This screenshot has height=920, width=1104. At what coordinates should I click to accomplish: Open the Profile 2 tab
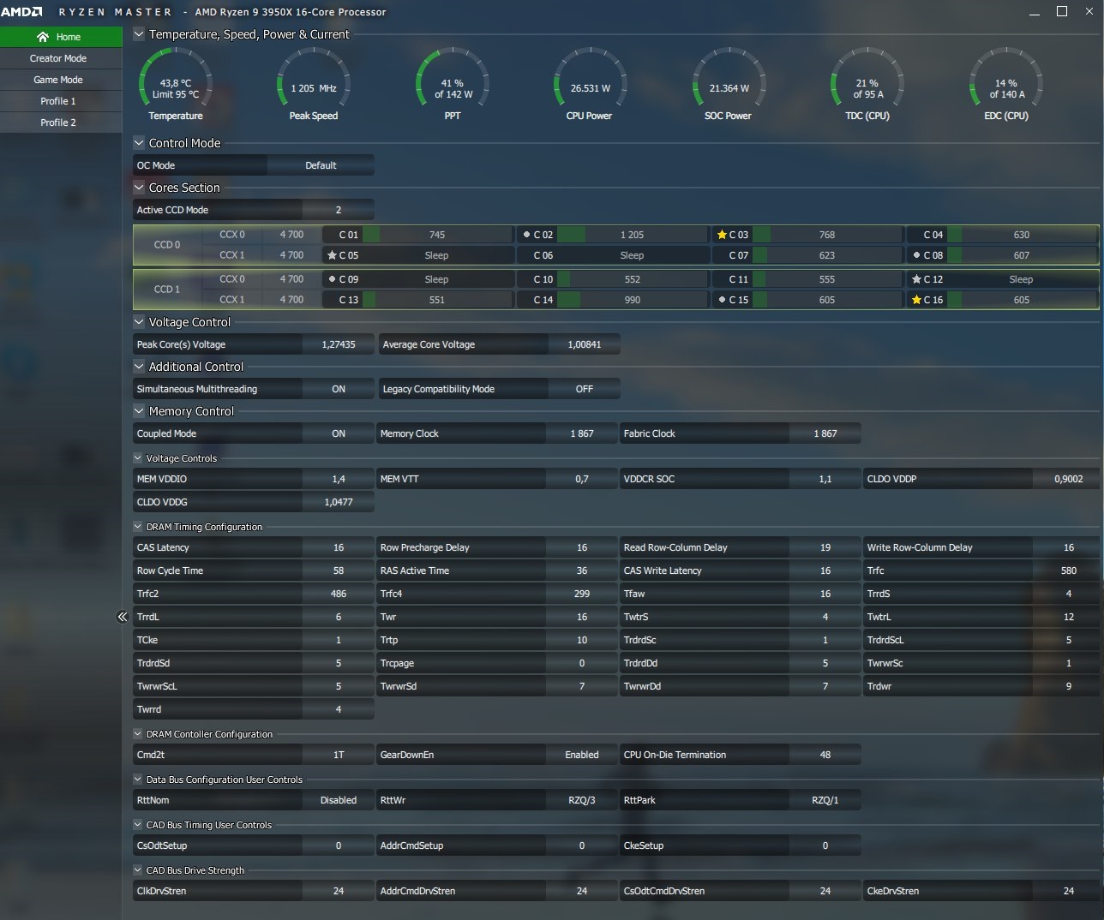(x=61, y=122)
